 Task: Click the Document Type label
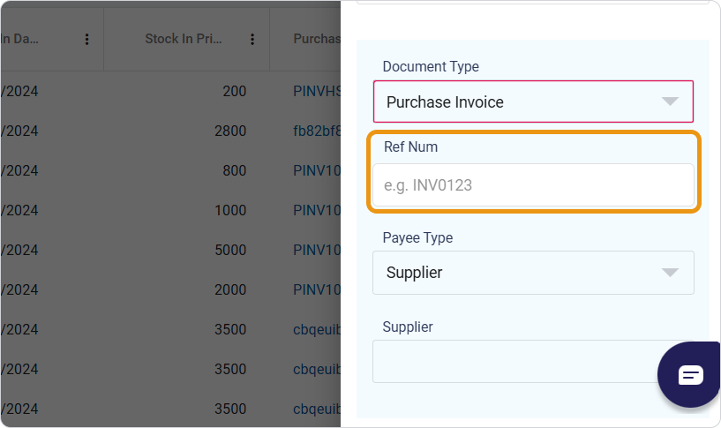[x=431, y=67]
